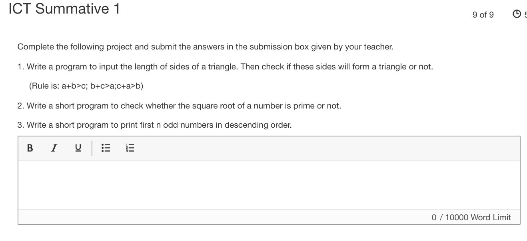
Task: Click the clock timer icon
Action: point(517,13)
